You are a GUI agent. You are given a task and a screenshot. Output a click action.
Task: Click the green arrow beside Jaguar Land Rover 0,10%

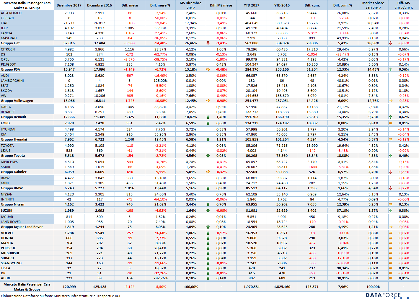[208, 227]
